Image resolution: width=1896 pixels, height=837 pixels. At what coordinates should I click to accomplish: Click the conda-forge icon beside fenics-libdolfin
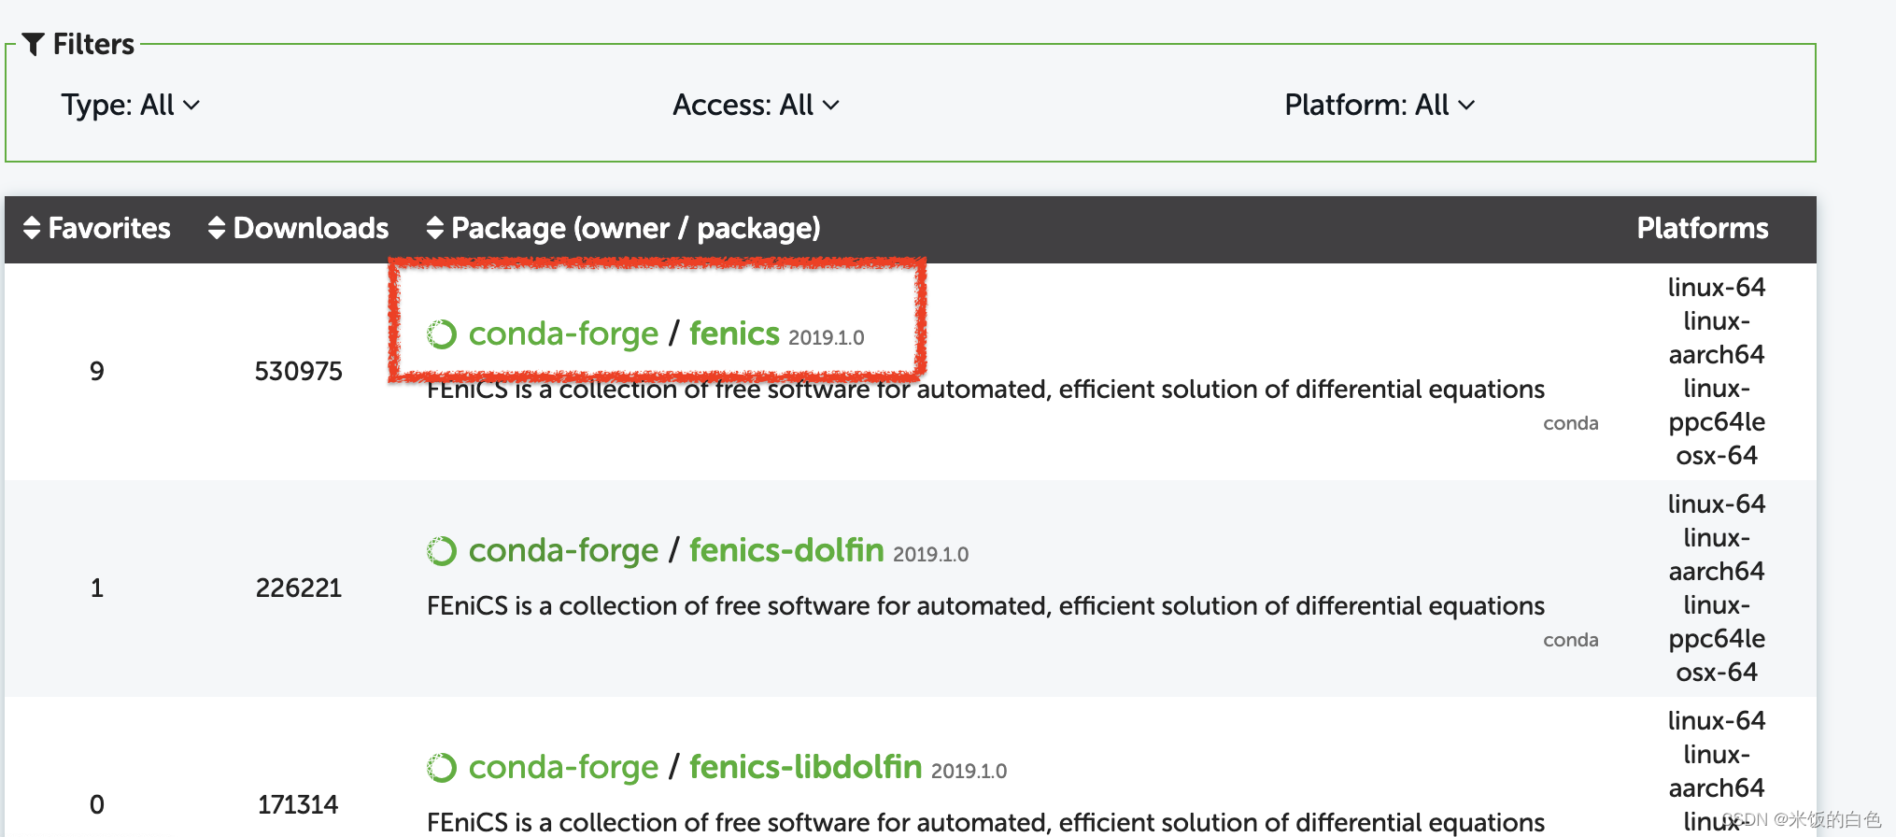click(x=443, y=767)
